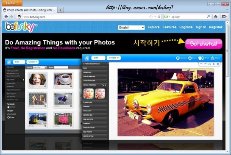This screenshot has height=155, width=231.
Task: Bookmark this page with the star icon
Action: (151, 17)
